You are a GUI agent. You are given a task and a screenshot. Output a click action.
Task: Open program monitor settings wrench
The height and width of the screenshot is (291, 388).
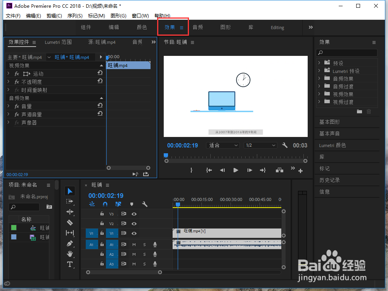(x=285, y=145)
